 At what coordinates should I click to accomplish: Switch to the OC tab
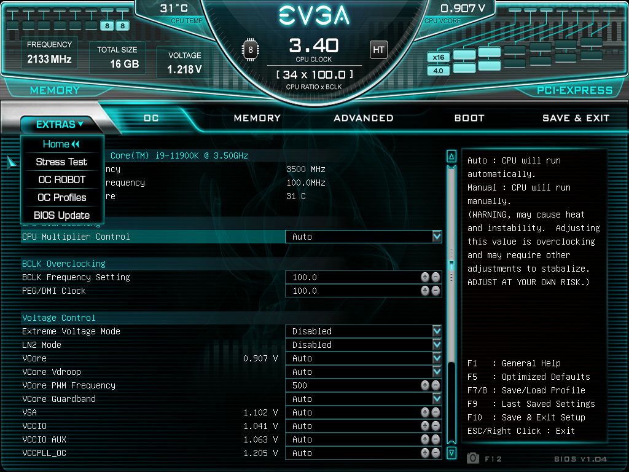coord(151,118)
